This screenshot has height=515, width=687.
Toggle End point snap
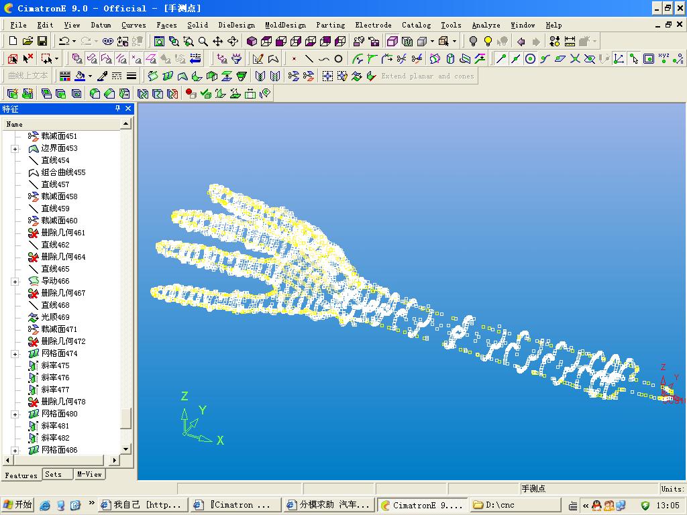pos(500,59)
